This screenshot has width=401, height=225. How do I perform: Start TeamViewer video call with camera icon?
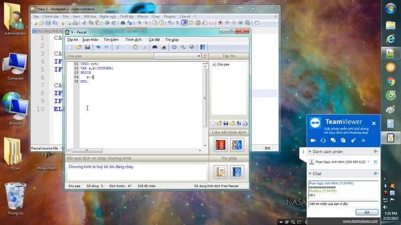click(313, 140)
